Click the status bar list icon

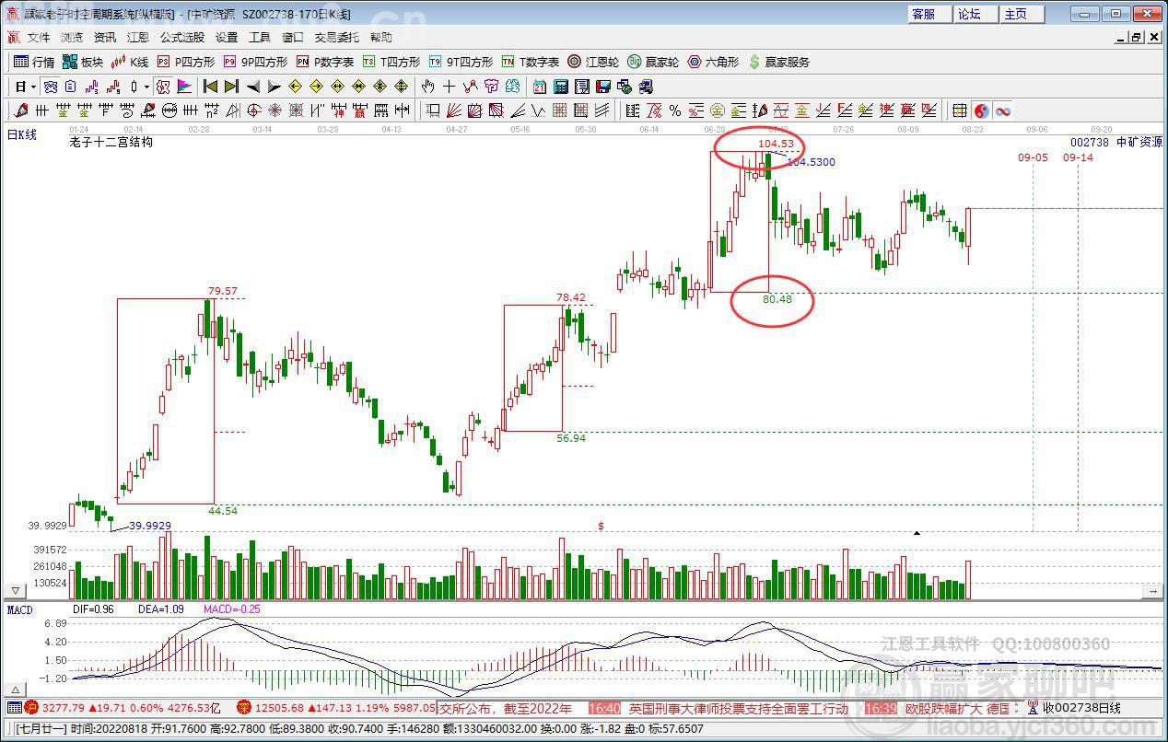pyautogui.click(x=14, y=708)
